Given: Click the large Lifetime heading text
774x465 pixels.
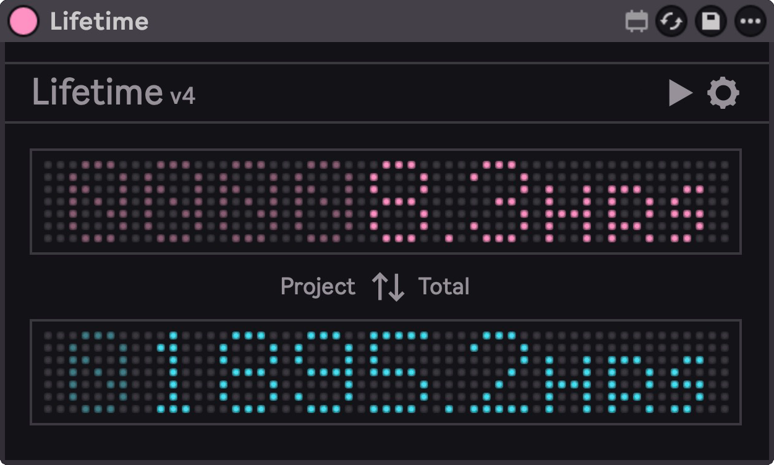Looking at the screenshot, I should tap(97, 93).
